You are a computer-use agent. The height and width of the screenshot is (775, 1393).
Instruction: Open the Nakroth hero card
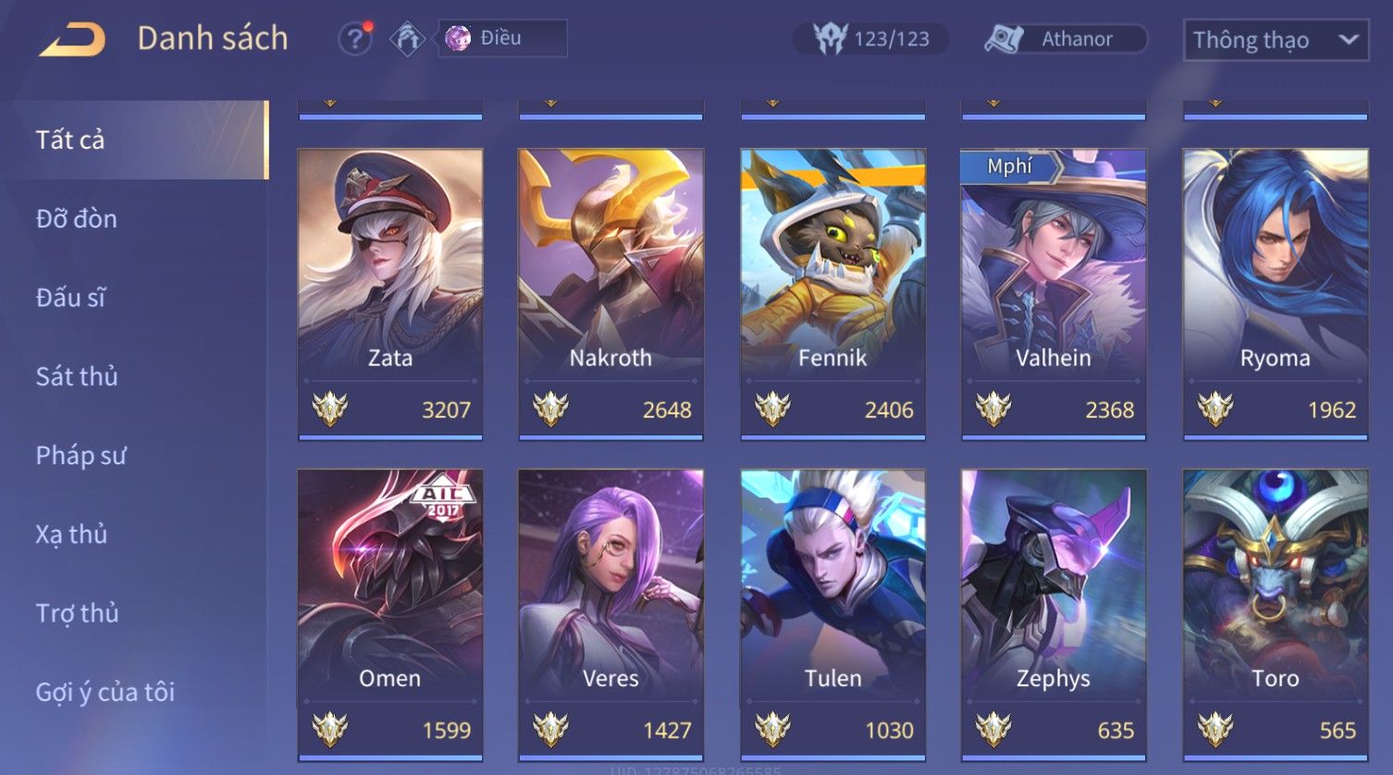(610, 294)
